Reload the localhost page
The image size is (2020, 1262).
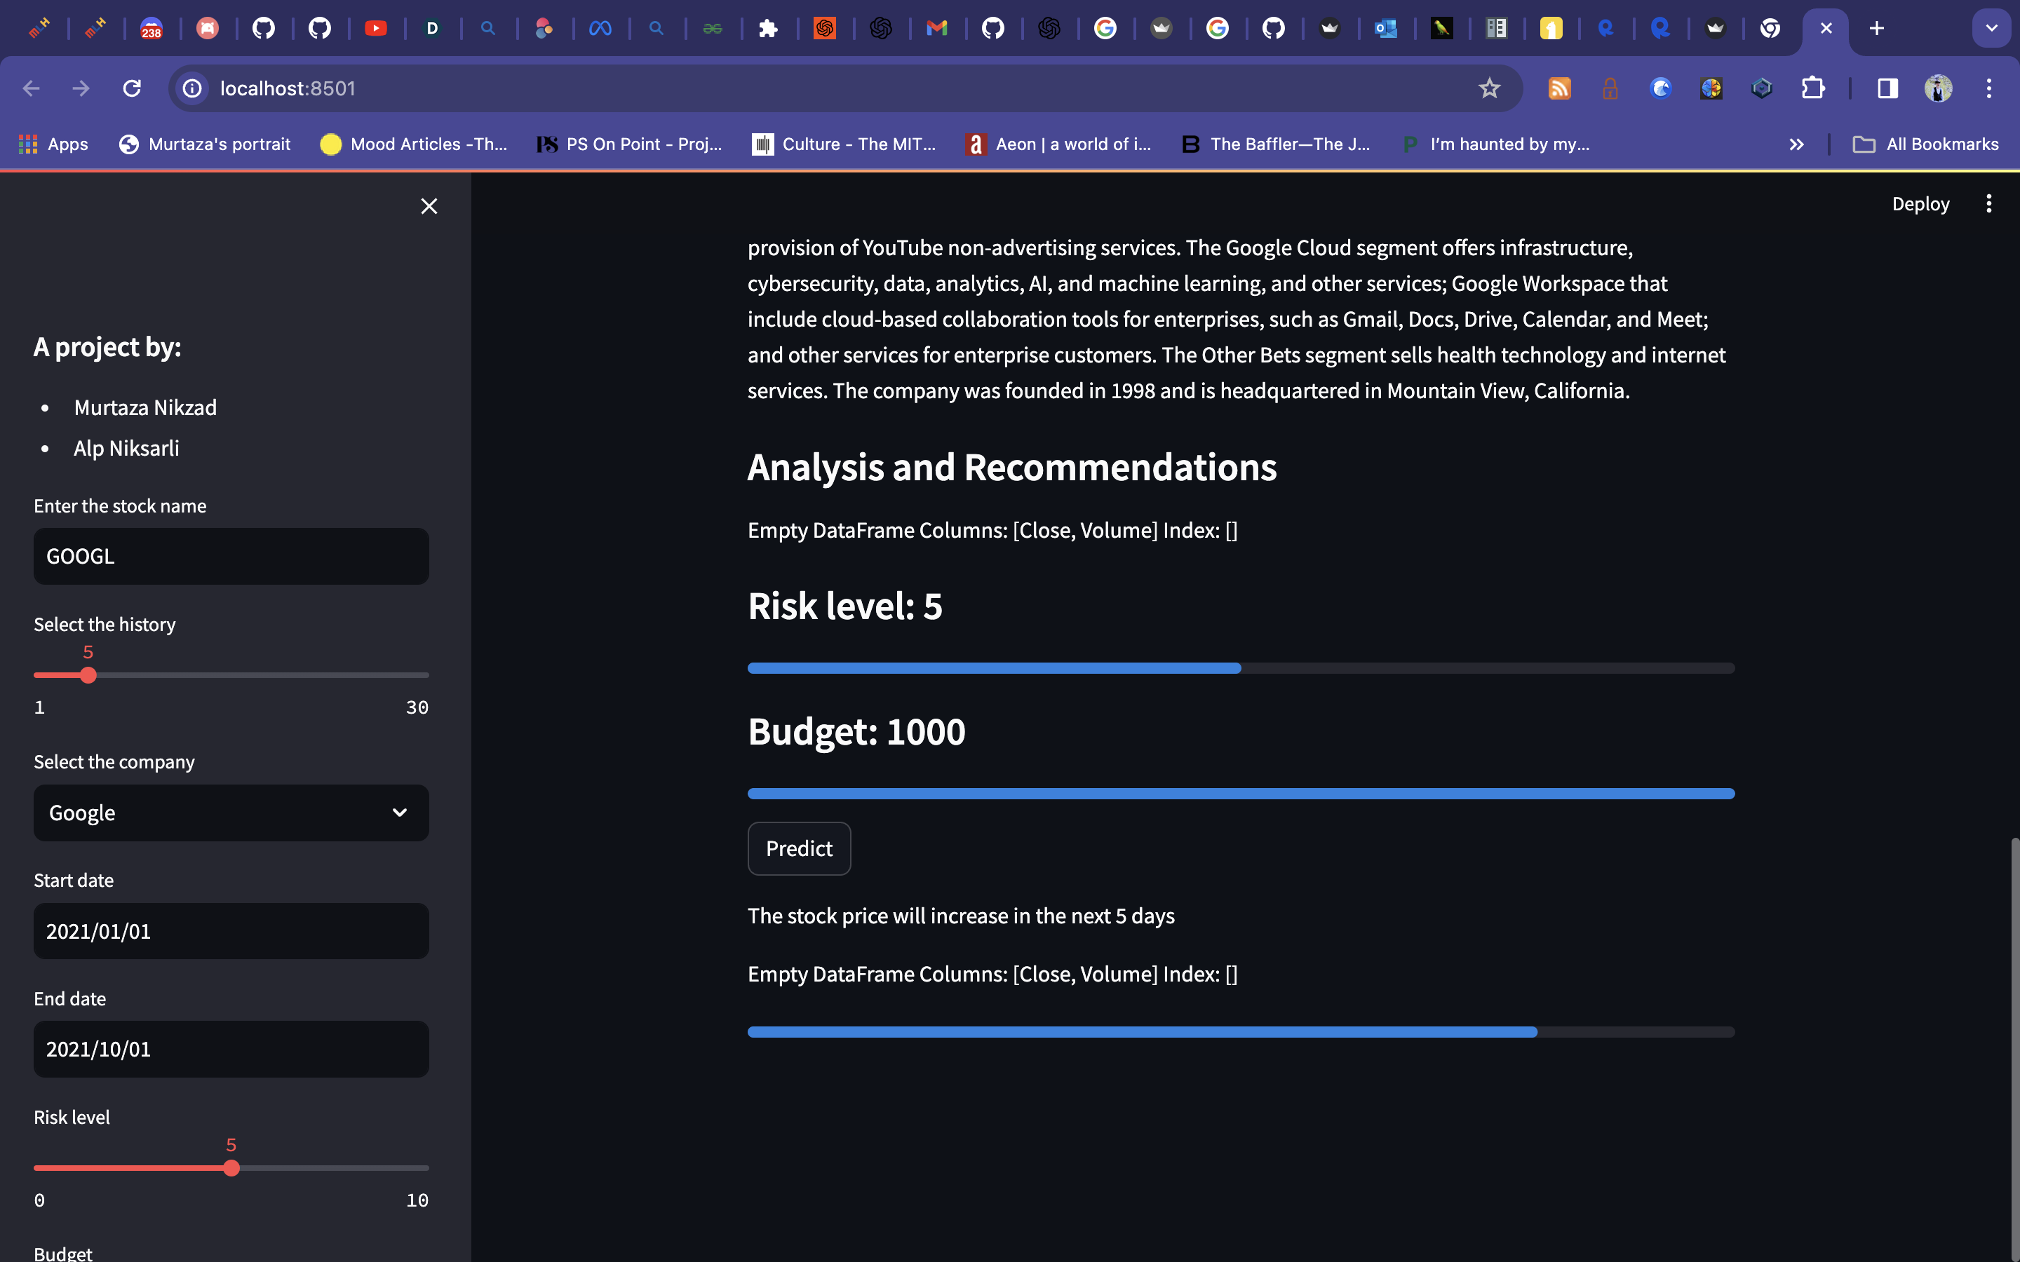132,88
